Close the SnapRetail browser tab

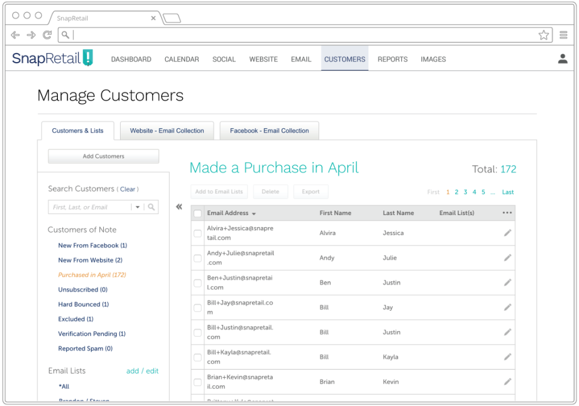pyautogui.click(x=153, y=18)
